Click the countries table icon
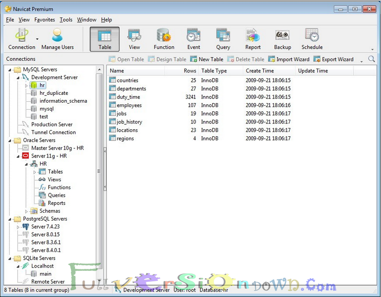The height and width of the screenshot is (297, 381). click(x=112, y=80)
